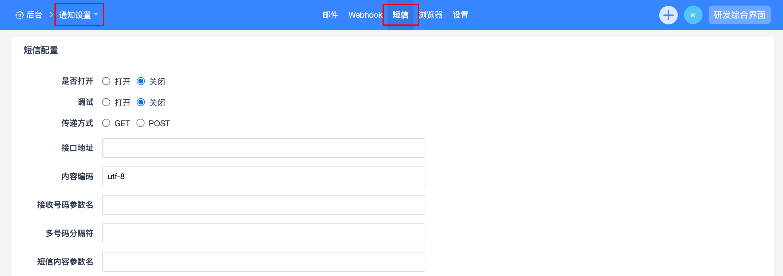Expand the 通知设置 dropdown menu
Viewport: 783px width, 276px height.
pyautogui.click(x=79, y=15)
